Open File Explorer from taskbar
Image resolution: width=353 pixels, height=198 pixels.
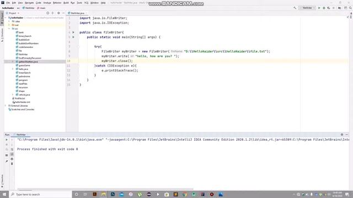[x=104, y=194]
